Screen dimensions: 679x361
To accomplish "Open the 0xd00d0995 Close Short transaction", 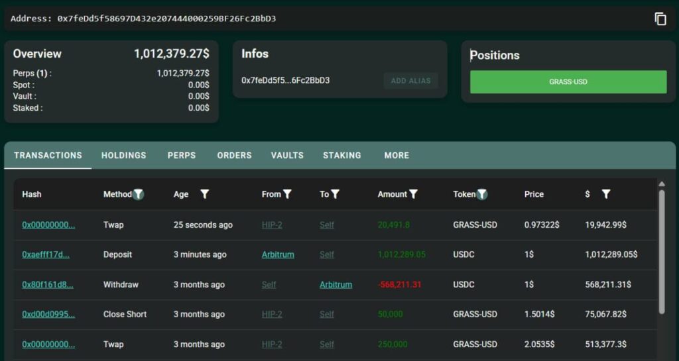I will coord(48,314).
